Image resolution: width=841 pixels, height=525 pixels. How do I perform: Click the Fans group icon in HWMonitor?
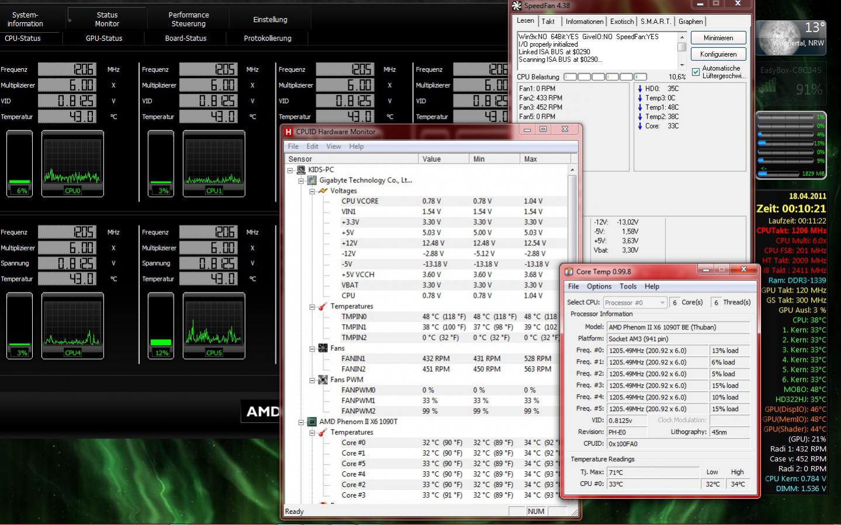click(x=323, y=348)
